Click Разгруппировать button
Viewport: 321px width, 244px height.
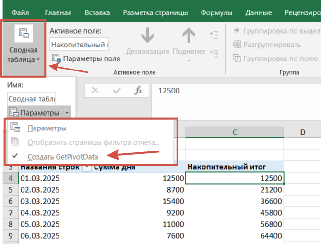(x=267, y=45)
